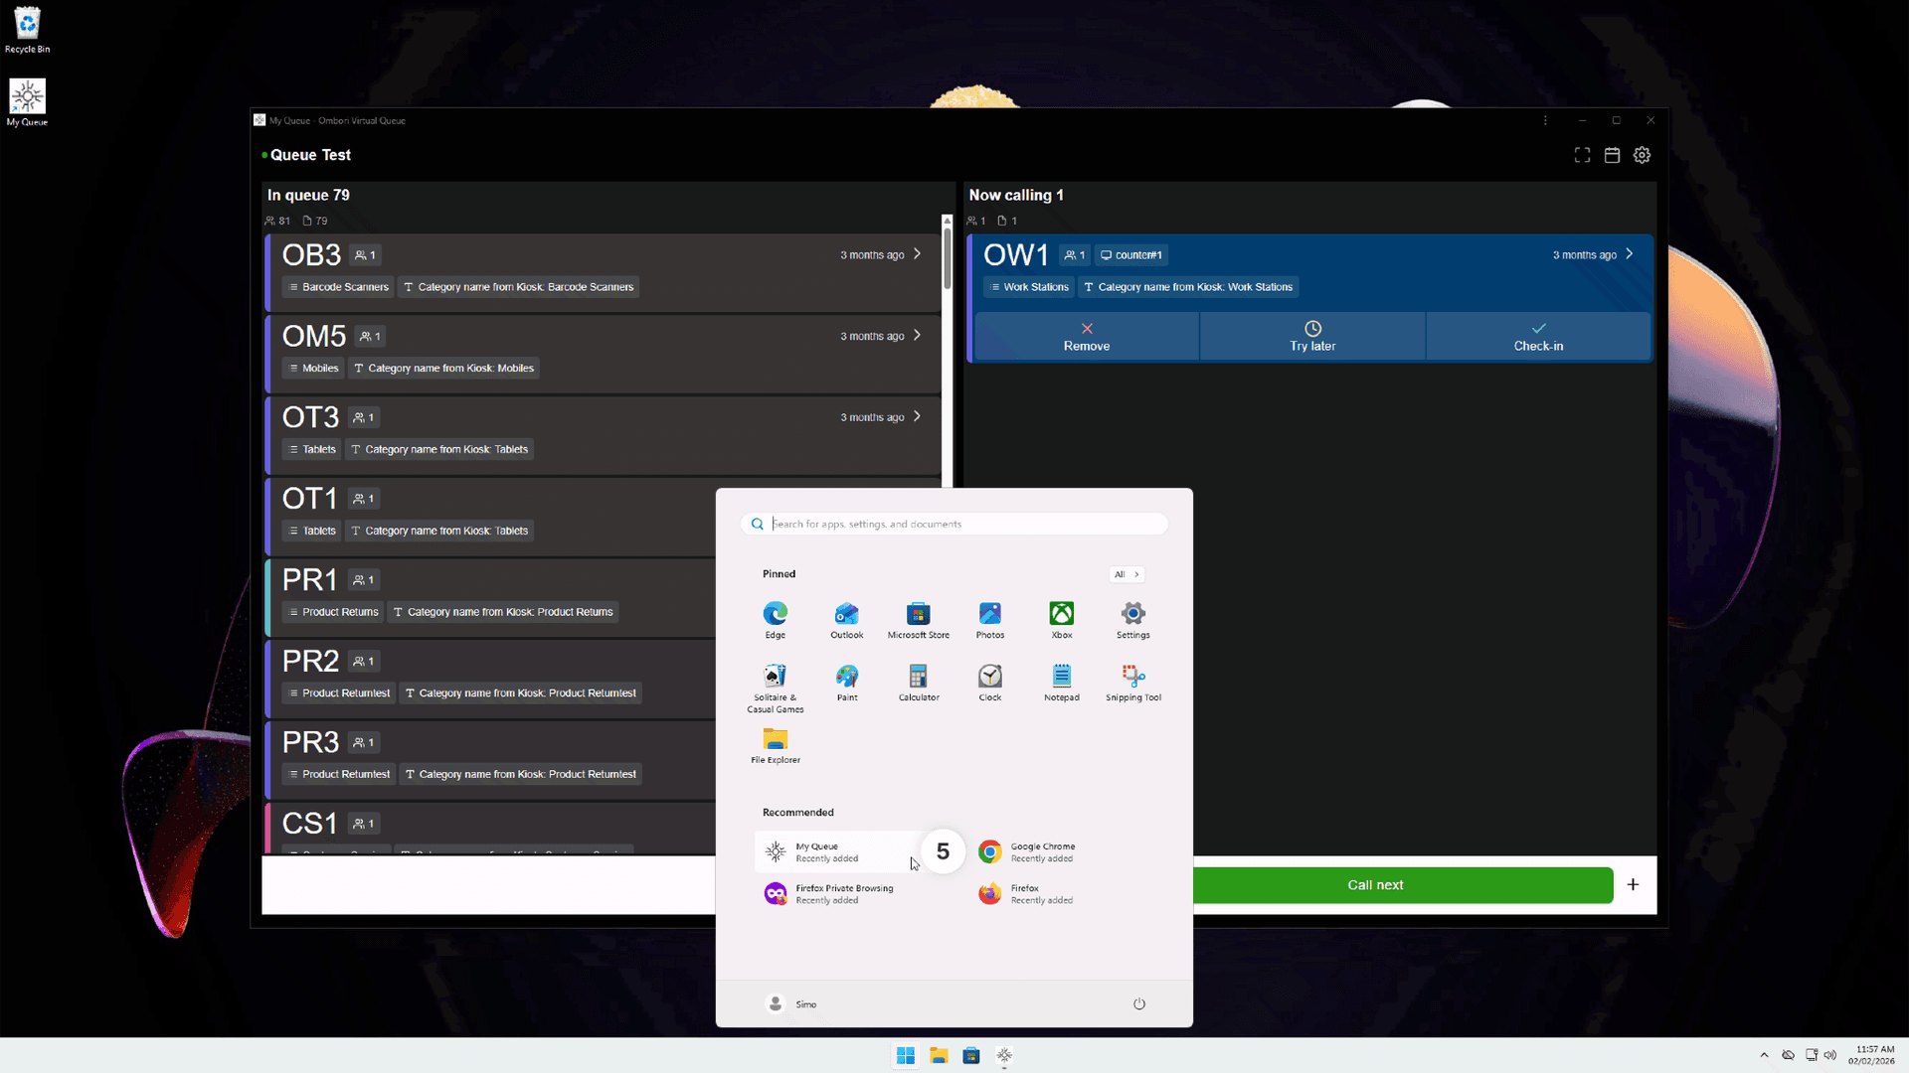
Task: Open Microsoft Store pinned app
Action: pos(919,620)
